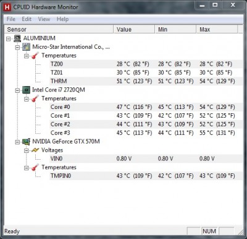Collapse the Voltages node
This screenshot has height=239, width=247.
[x=27, y=150]
